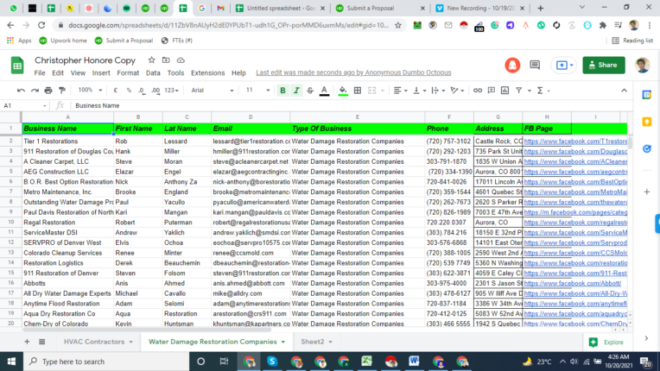Click the Insert chart icon
The height and width of the screenshot is (371, 660).
pos(505,91)
